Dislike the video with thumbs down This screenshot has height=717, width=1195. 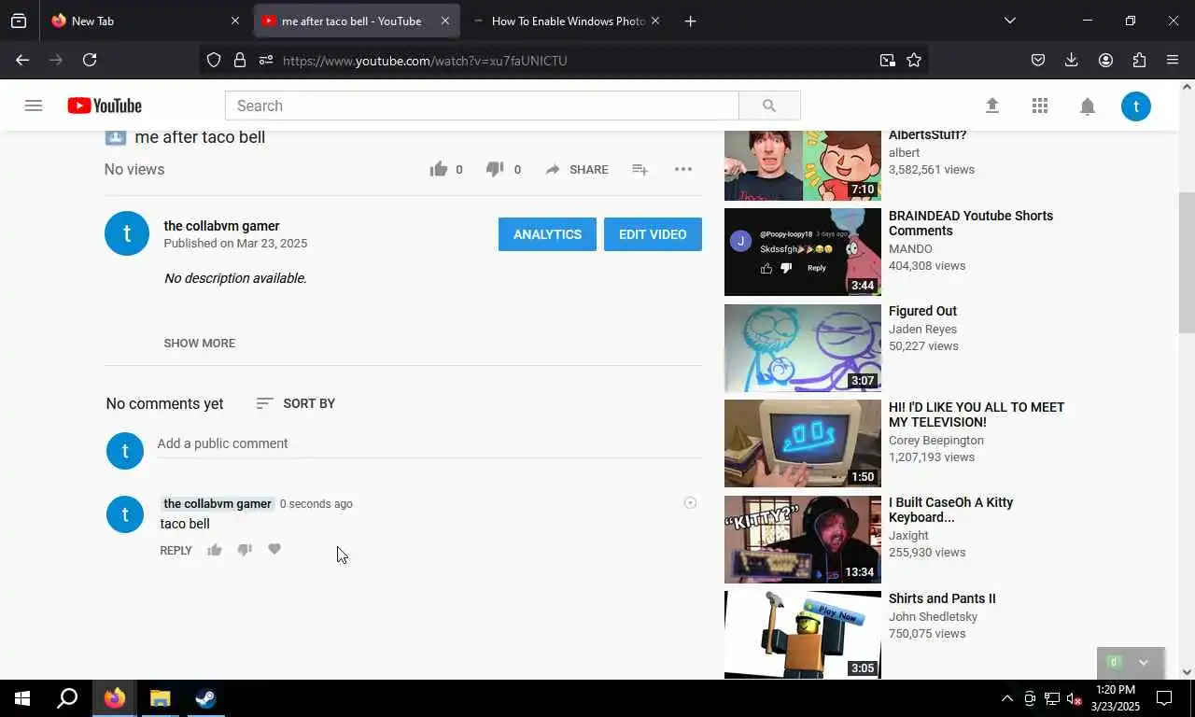[495, 169]
